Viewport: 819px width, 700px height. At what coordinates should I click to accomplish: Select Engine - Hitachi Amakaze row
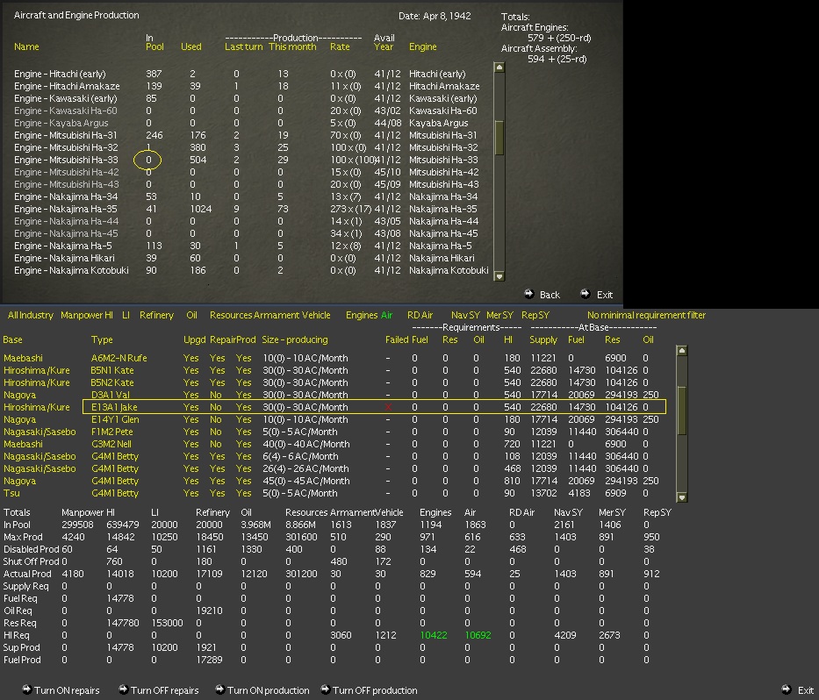pos(251,86)
